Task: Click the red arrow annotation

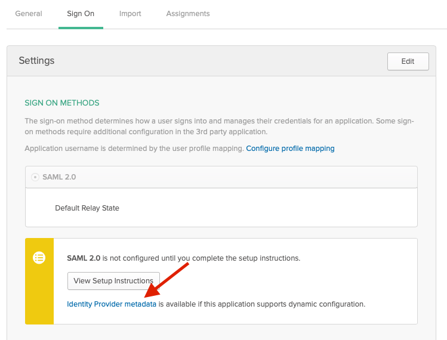Action: coord(167,280)
